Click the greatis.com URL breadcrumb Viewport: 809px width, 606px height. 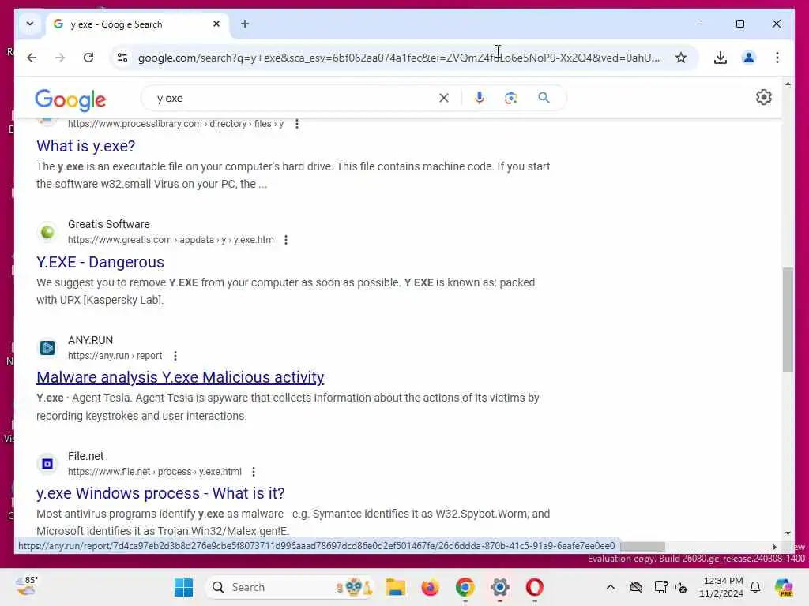[171, 240]
